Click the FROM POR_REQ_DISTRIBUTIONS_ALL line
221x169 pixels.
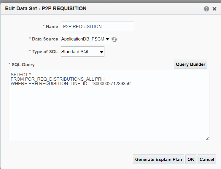[x=58, y=79]
